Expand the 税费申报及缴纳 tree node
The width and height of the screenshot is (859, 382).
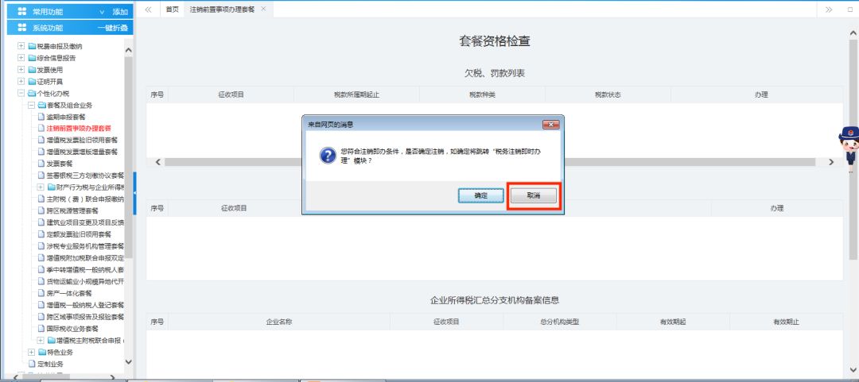click(21, 46)
